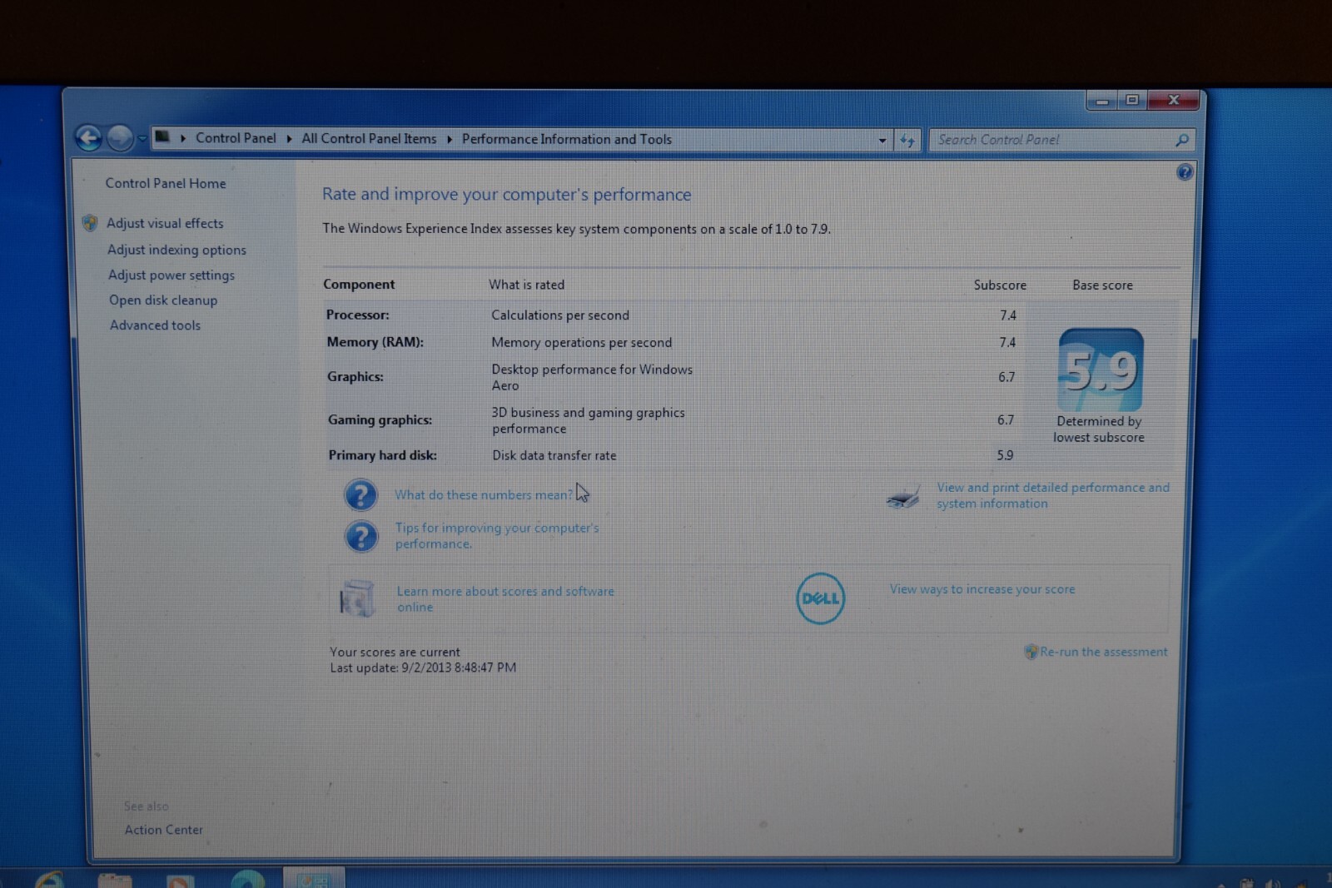Click the Control Panel breadcrumb
The image size is (1332, 888).
click(236, 138)
